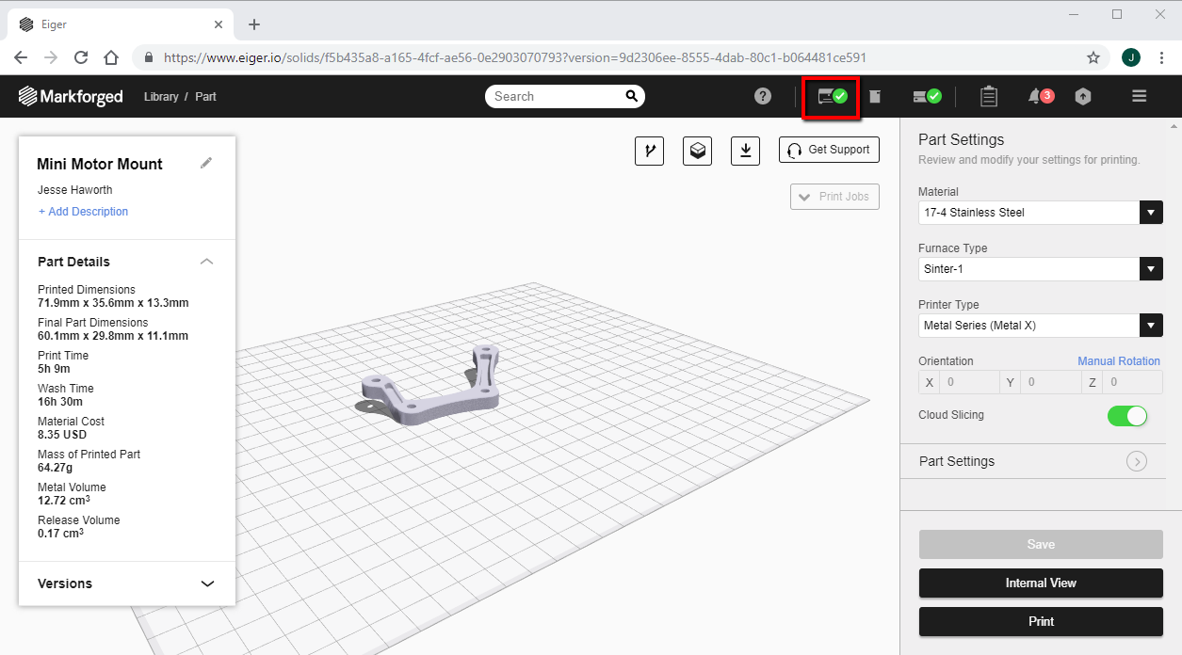Expand the Part Settings arrow section

(1137, 461)
